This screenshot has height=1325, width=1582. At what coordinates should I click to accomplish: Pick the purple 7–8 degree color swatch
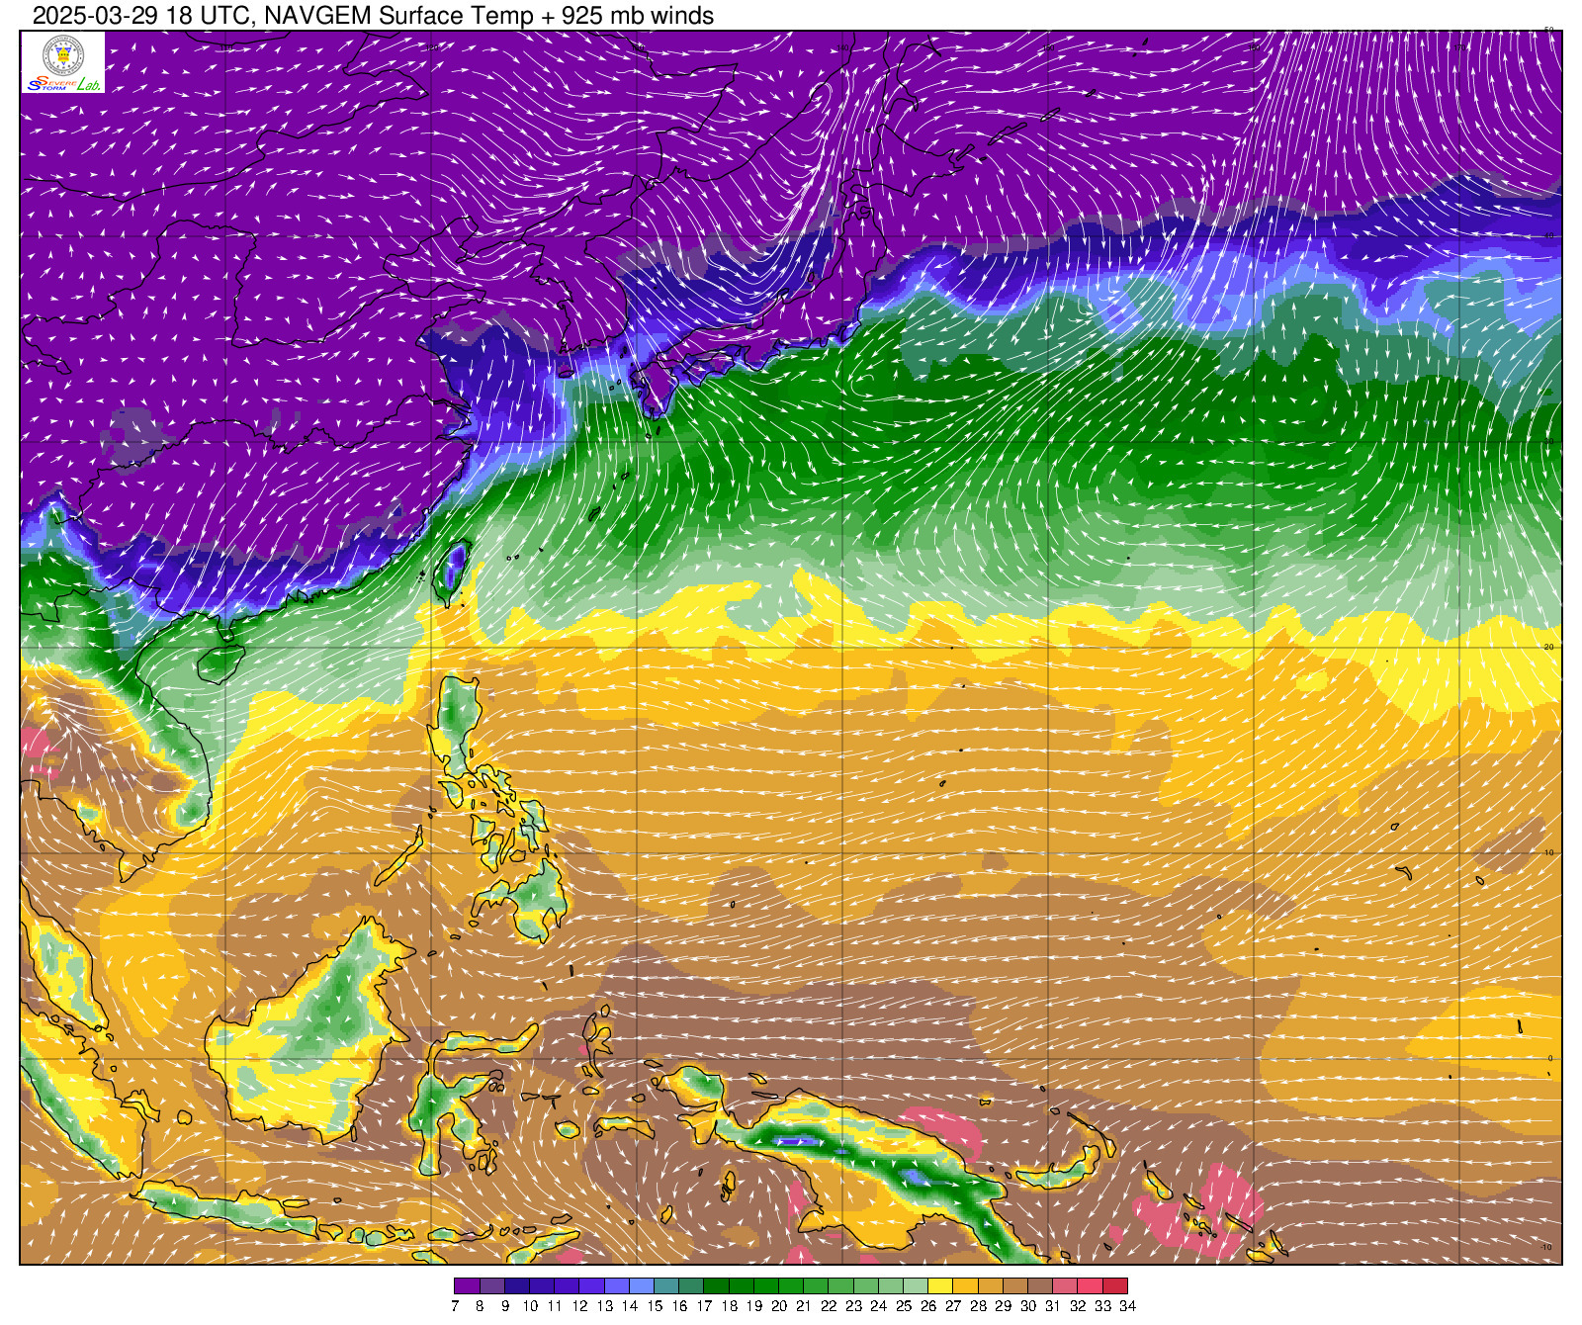click(467, 1285)
